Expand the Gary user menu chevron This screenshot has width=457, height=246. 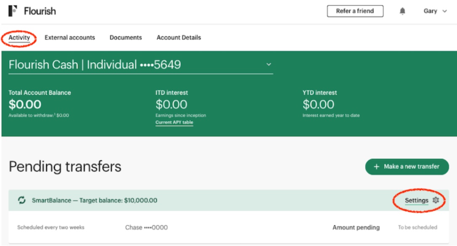point(444,11)
